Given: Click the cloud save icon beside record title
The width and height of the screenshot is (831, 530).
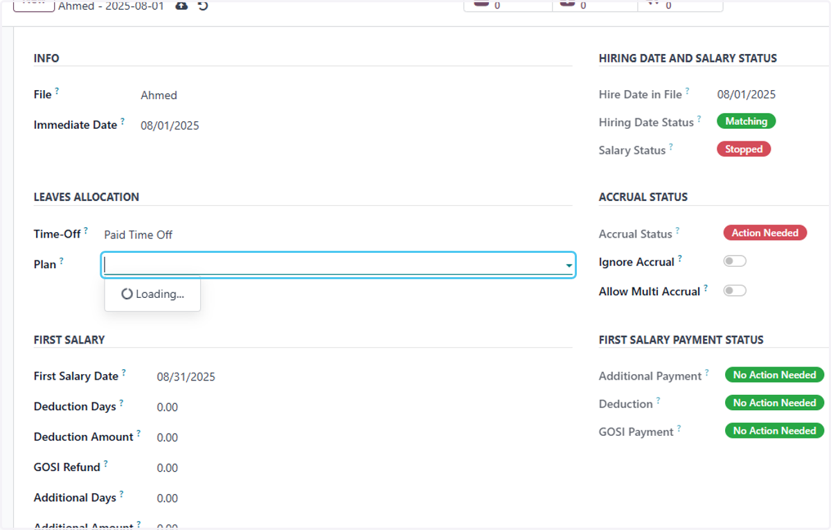Looking at the screenshot, I should pos(181,6).
